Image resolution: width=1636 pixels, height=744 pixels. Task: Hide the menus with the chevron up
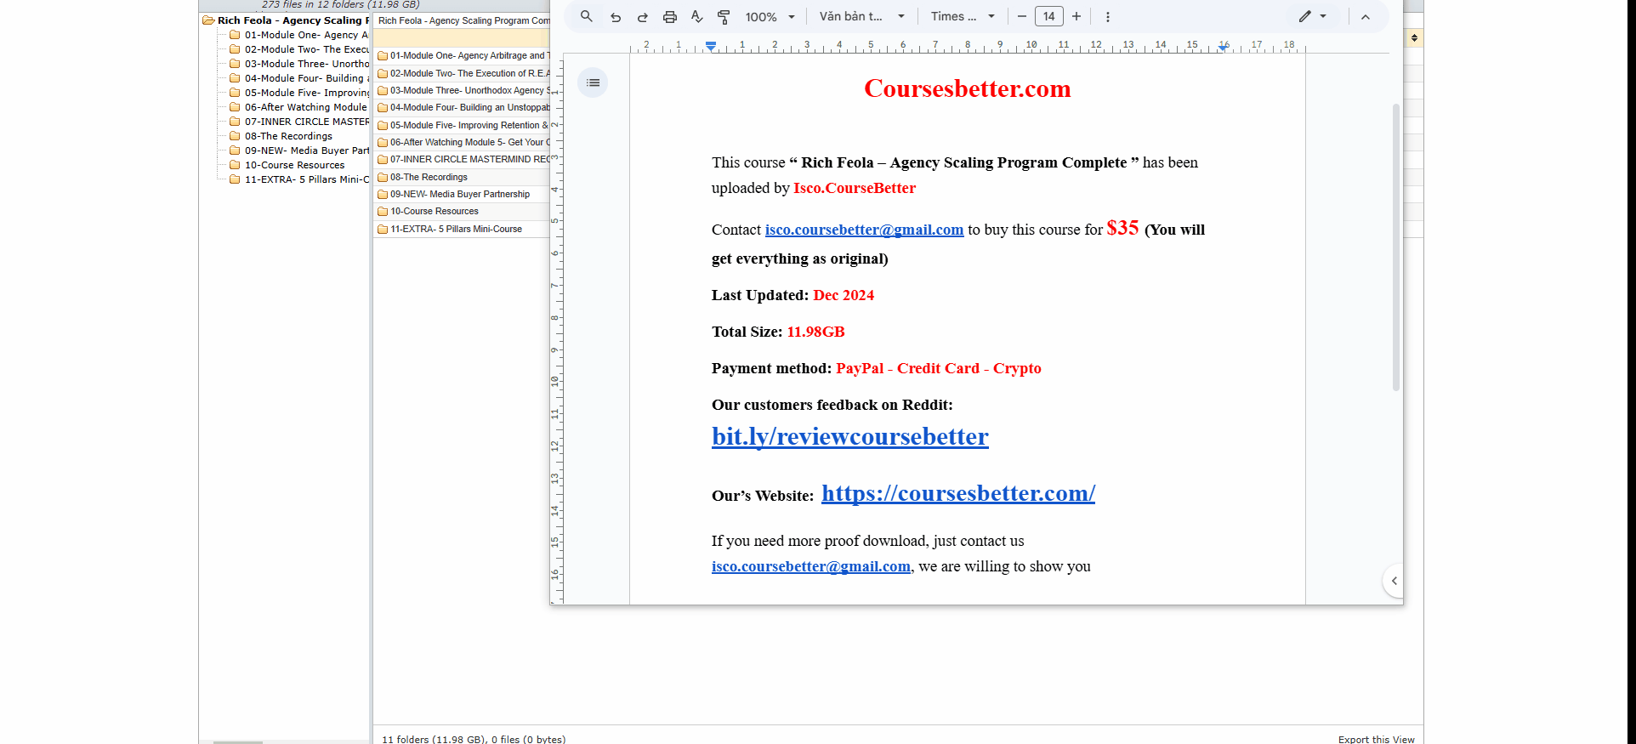coord(1365,16)
